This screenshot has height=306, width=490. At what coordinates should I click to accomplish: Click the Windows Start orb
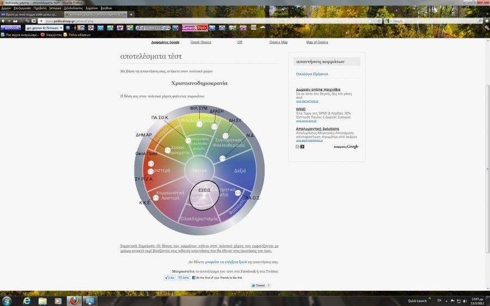tap(7, 301)
